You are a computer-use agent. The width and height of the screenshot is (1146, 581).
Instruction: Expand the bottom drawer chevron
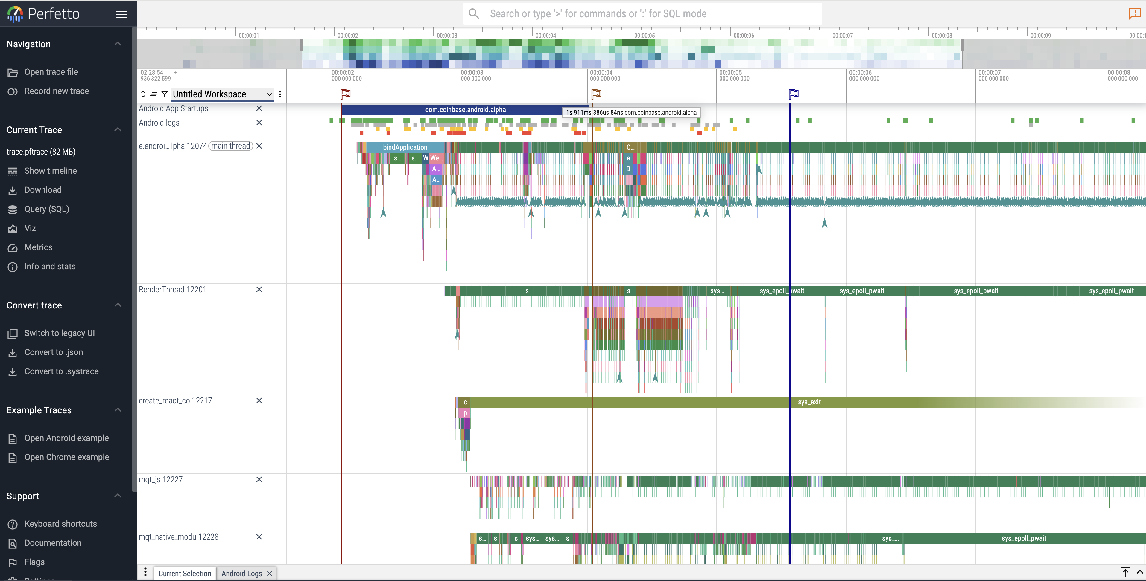tap(1140, 572)
